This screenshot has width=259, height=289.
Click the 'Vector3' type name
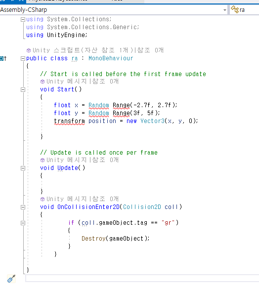tap(152, 121)
